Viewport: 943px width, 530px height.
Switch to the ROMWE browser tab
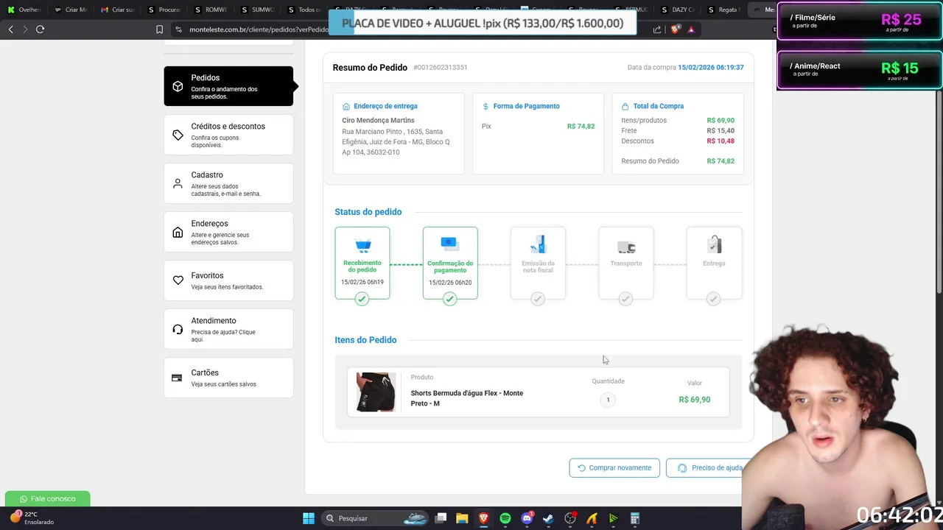(211, 10)
